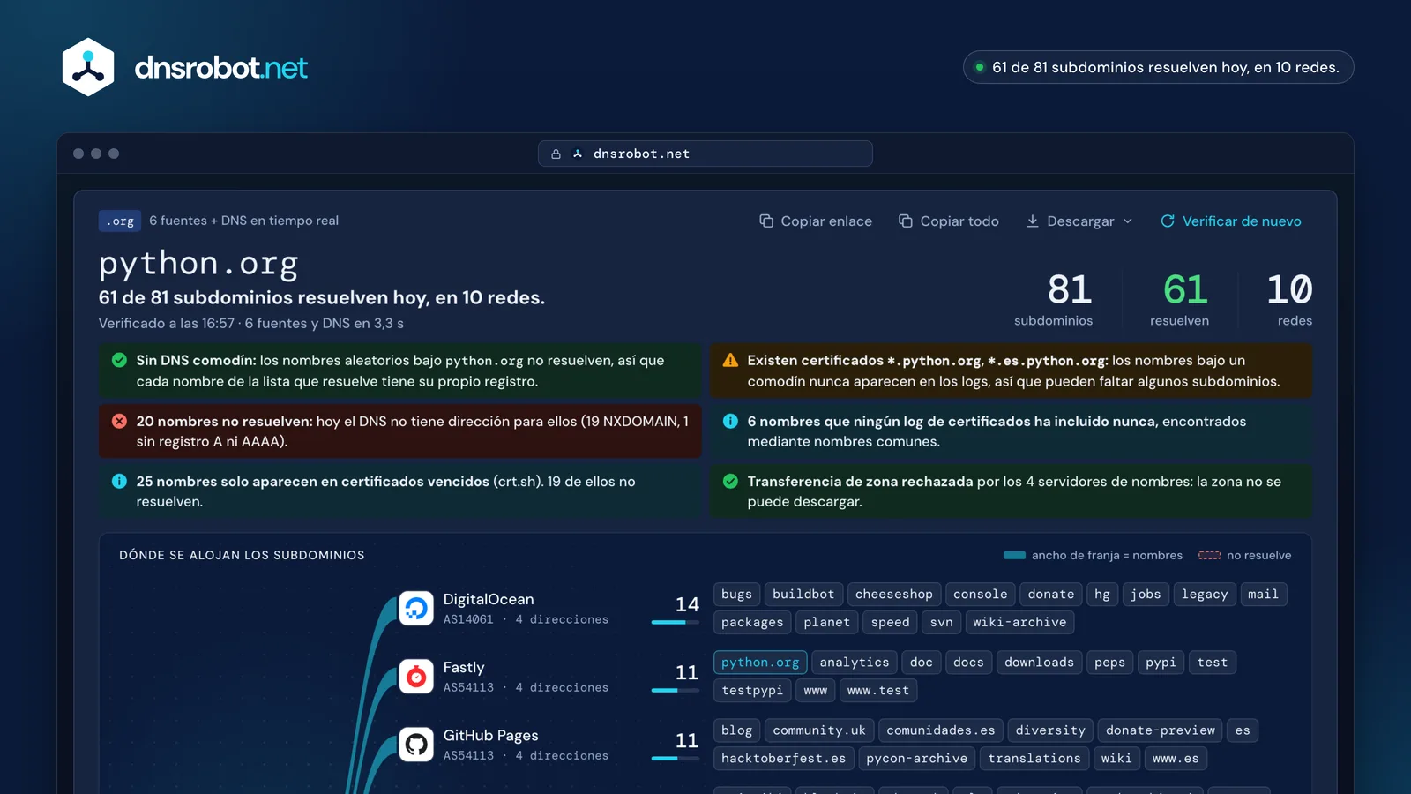This screenshot has width=1411, height=794.
Task: Click the dnsrobot.net address bar
Action: 705,154
